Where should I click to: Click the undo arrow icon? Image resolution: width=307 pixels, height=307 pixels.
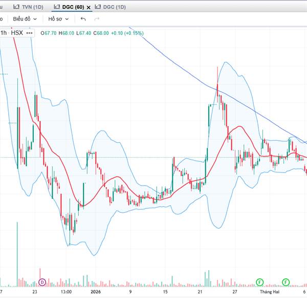(83, 19)
